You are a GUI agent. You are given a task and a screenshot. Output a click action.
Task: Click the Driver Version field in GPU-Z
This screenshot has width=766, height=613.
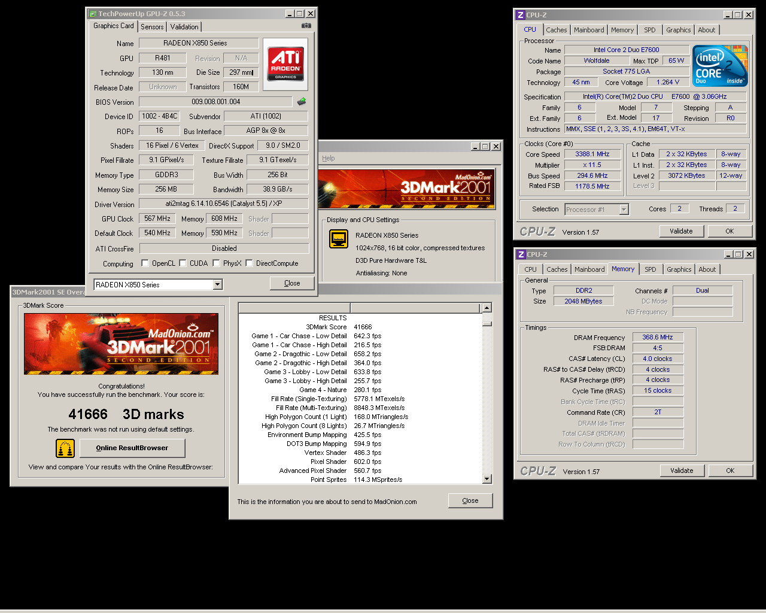pos(224,204)
